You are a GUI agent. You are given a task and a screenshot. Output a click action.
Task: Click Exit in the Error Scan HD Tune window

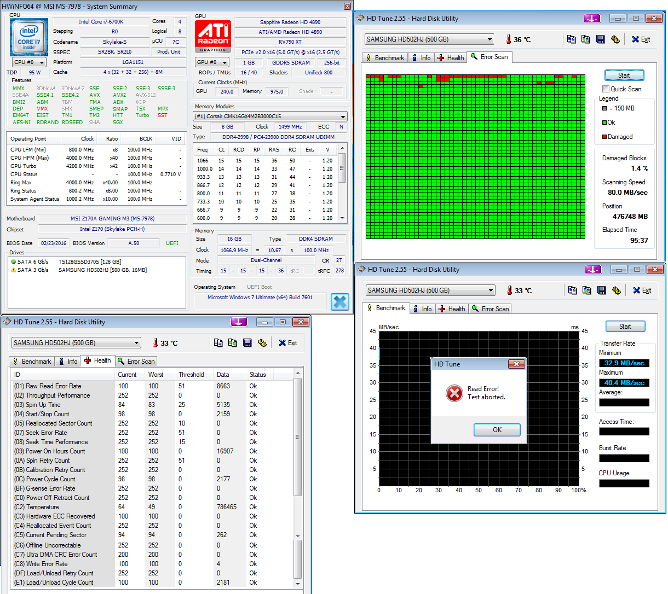click(x=641, y=39)
